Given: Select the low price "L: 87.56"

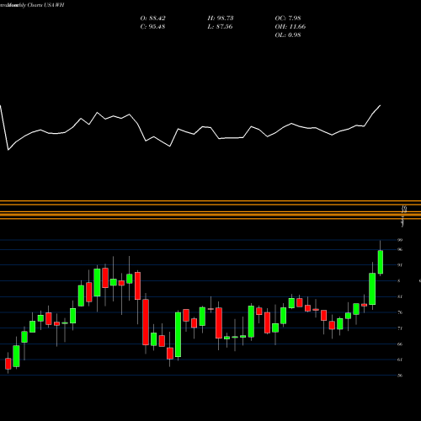Looking at the screenshot, I should pyautogui.click(x=220, y=27).
